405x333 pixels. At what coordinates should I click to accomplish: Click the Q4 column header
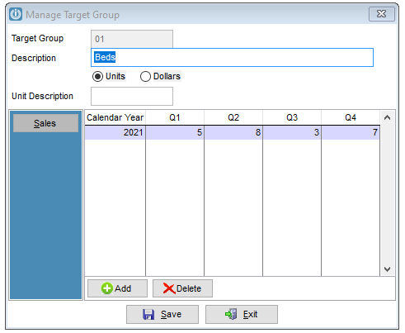point(351,117)
